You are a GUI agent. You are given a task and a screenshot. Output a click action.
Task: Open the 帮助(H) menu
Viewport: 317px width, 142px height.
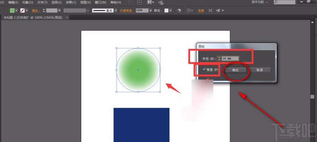[116, 2]
